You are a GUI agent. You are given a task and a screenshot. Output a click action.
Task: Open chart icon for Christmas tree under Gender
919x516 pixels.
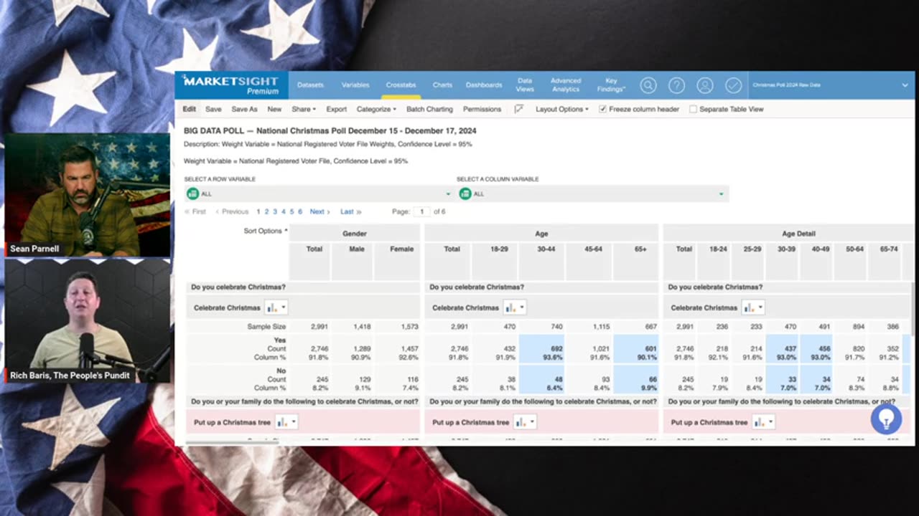286,422
